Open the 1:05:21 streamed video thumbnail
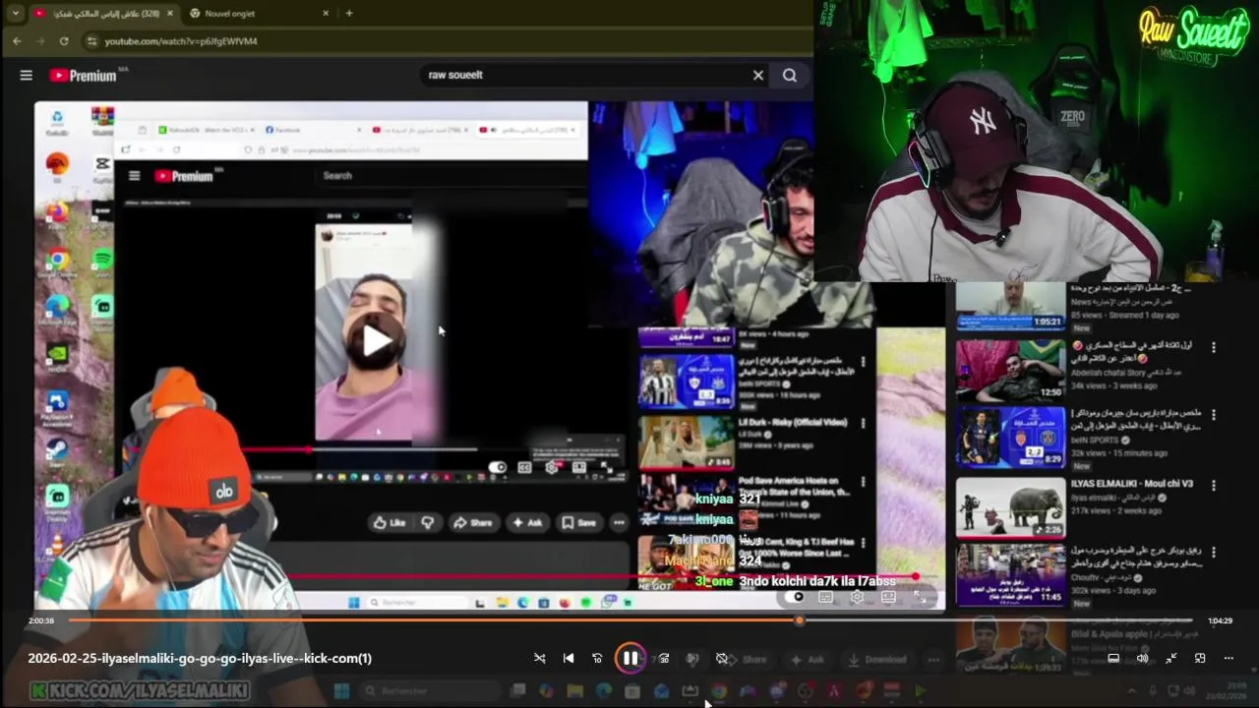Screen dimensions: 1259x708 [x=1010, y=306]
